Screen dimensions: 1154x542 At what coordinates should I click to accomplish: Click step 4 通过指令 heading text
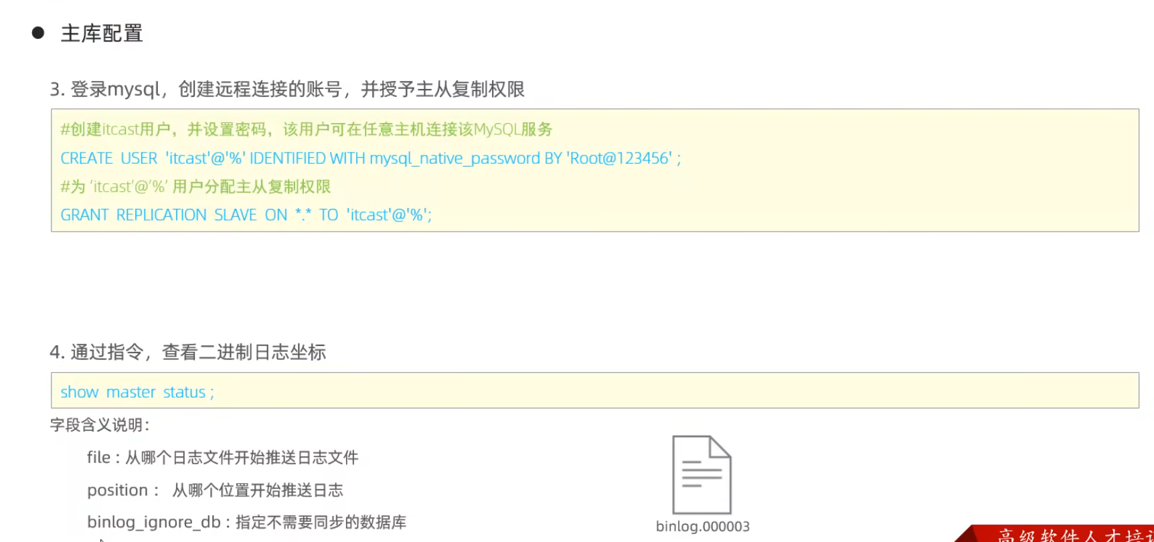pyautogui.click(x=188, y=352)
